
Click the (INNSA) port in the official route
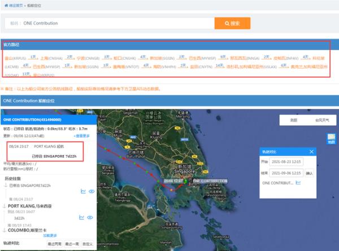pyautogui.click(x=245, y=58)
